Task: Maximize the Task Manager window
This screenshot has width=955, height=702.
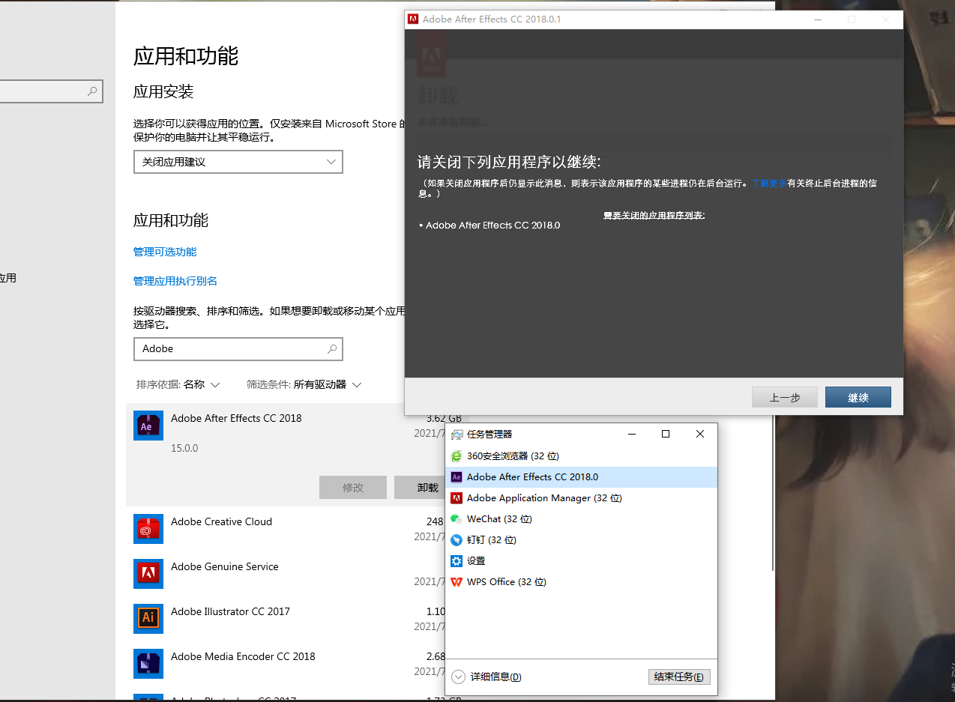Action: 666,434
